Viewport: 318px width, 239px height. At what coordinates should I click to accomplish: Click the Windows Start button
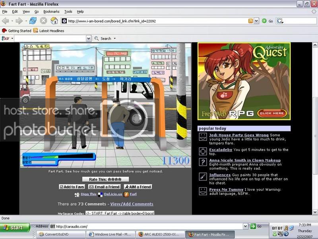tap(15, 227)
